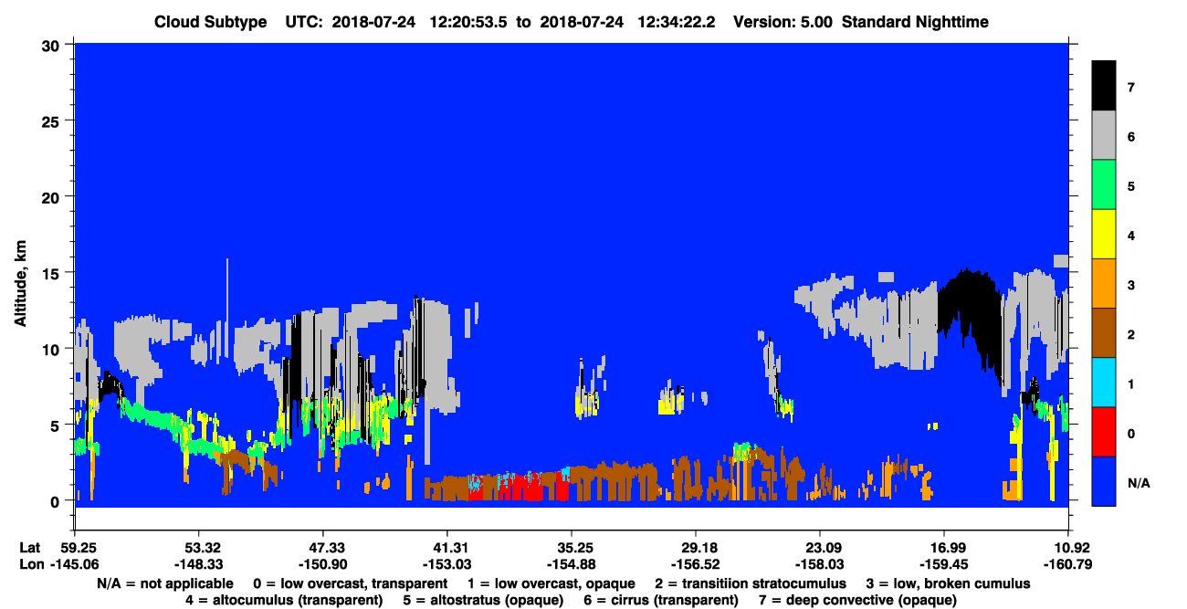Viewport: 1187px width, 609px height.
Task: Click the latitude value 41.31
Action: tap(446, 548)
